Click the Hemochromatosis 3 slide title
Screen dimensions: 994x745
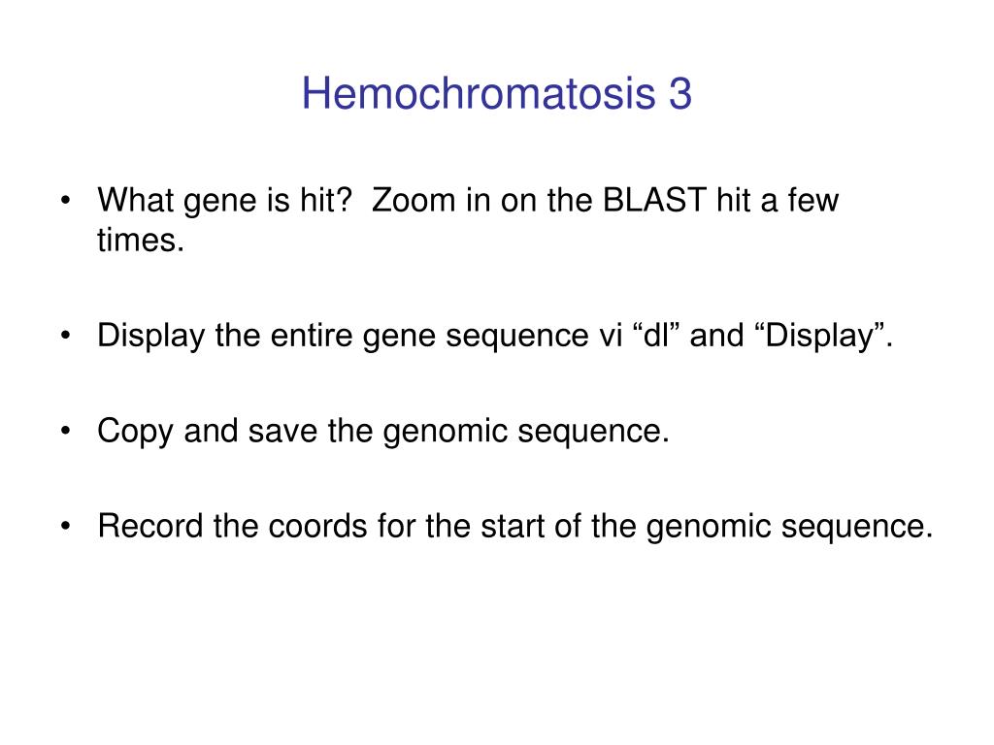click(x=496, y=94)
